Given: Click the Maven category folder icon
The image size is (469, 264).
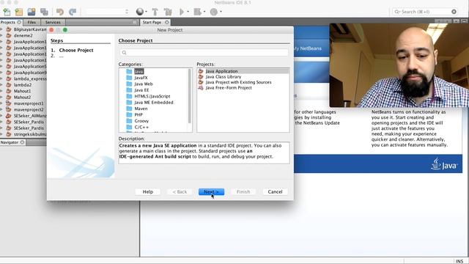Looking at the screenshot, I should click(129, 109).
